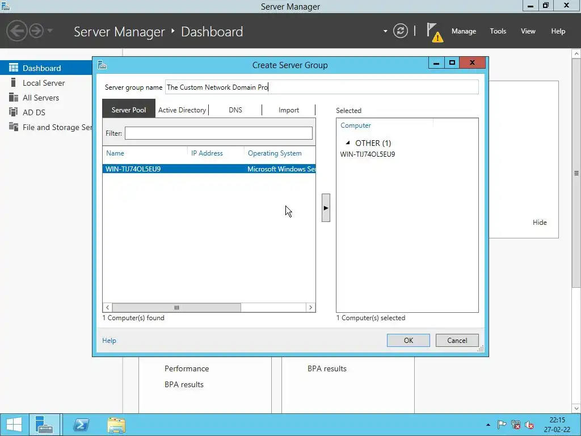The image size is (581, 436).
Task: Click the refresh icon in header
Action: tap(400, 31)
